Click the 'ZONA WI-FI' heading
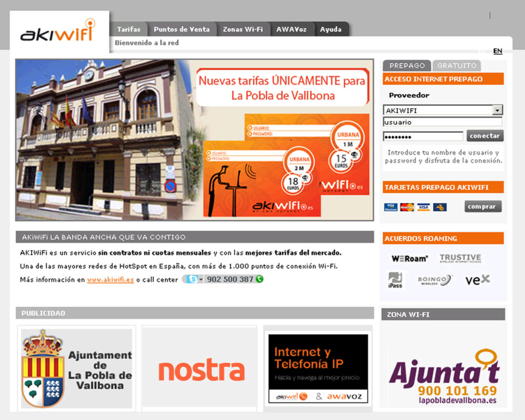 click(408, 314)
